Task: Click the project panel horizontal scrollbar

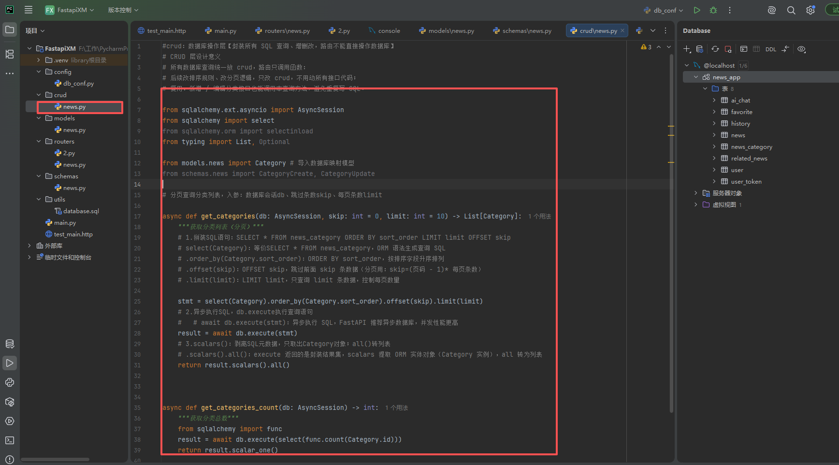Action: tap(55, 459)
